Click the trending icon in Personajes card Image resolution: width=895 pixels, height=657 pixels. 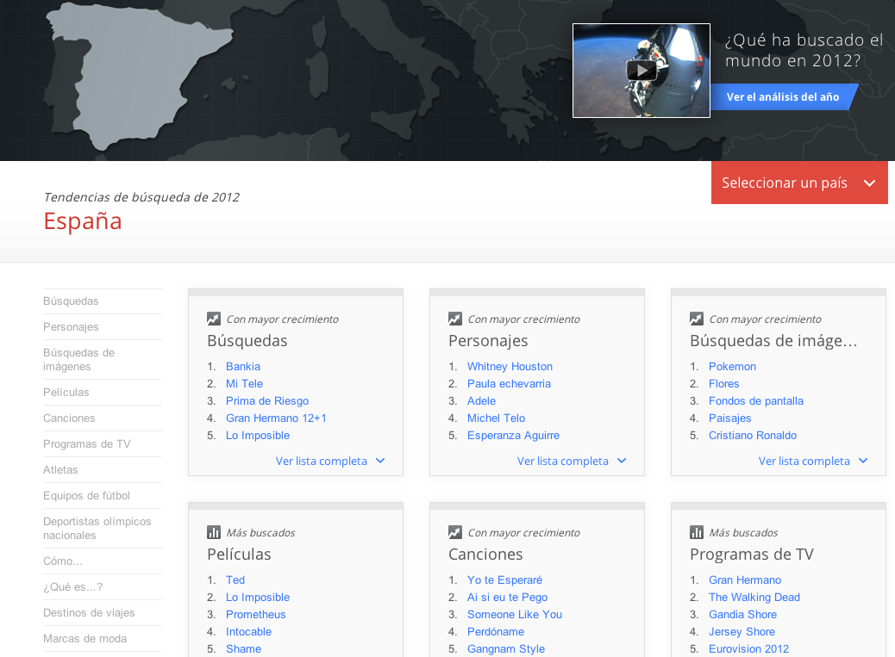[455, 319]
